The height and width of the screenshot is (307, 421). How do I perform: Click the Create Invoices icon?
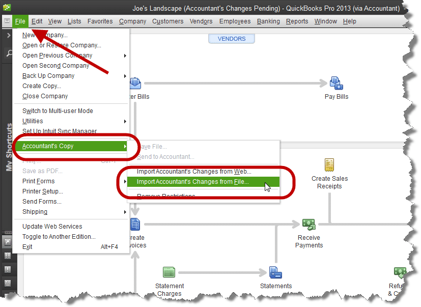click(135, 225)
